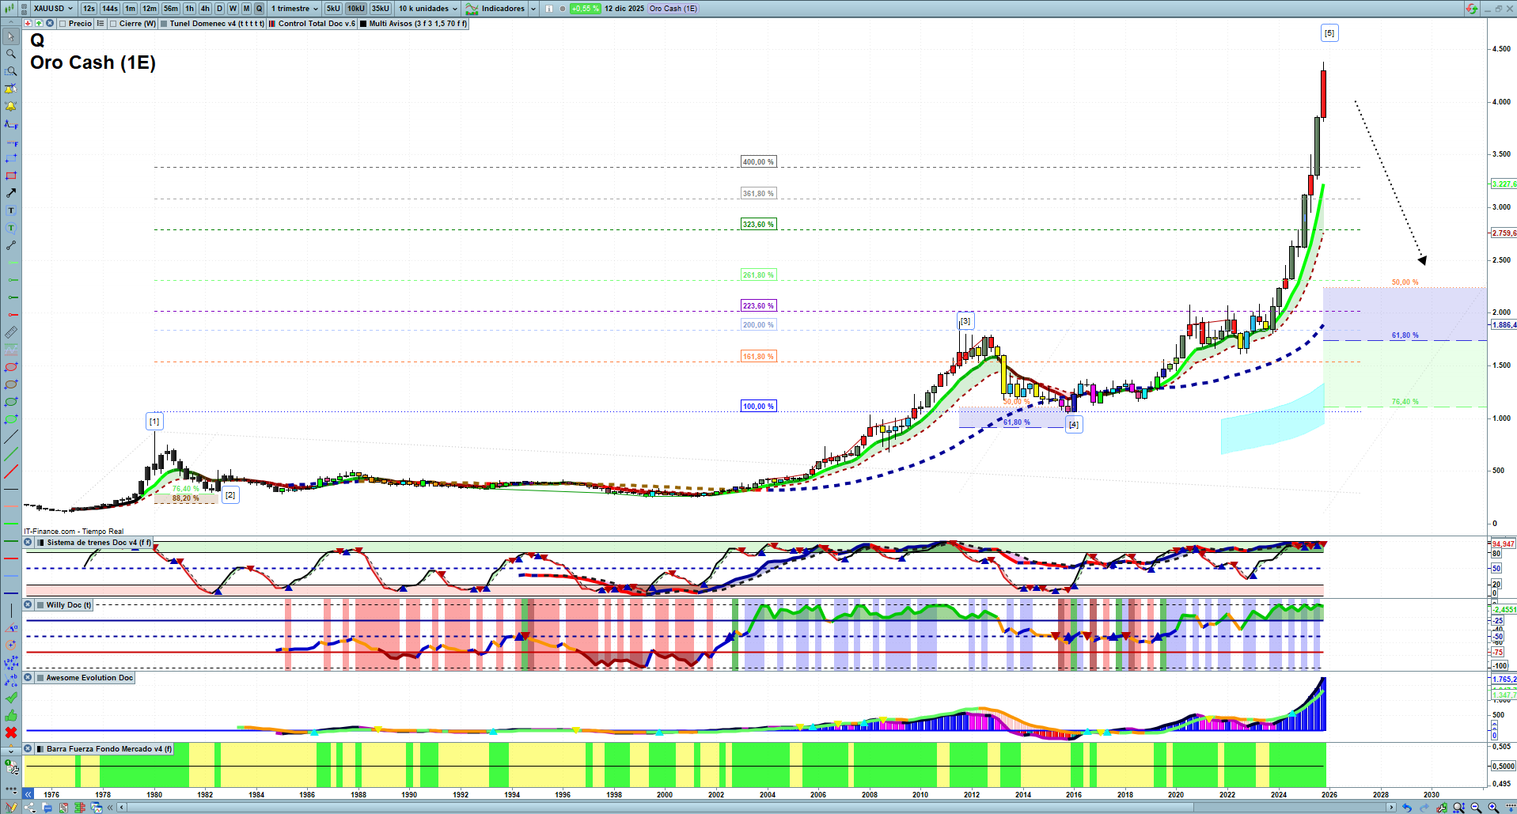1517x814 pixels.
Task: Select the red ellipse drawing tool
Action: point(11,367)
